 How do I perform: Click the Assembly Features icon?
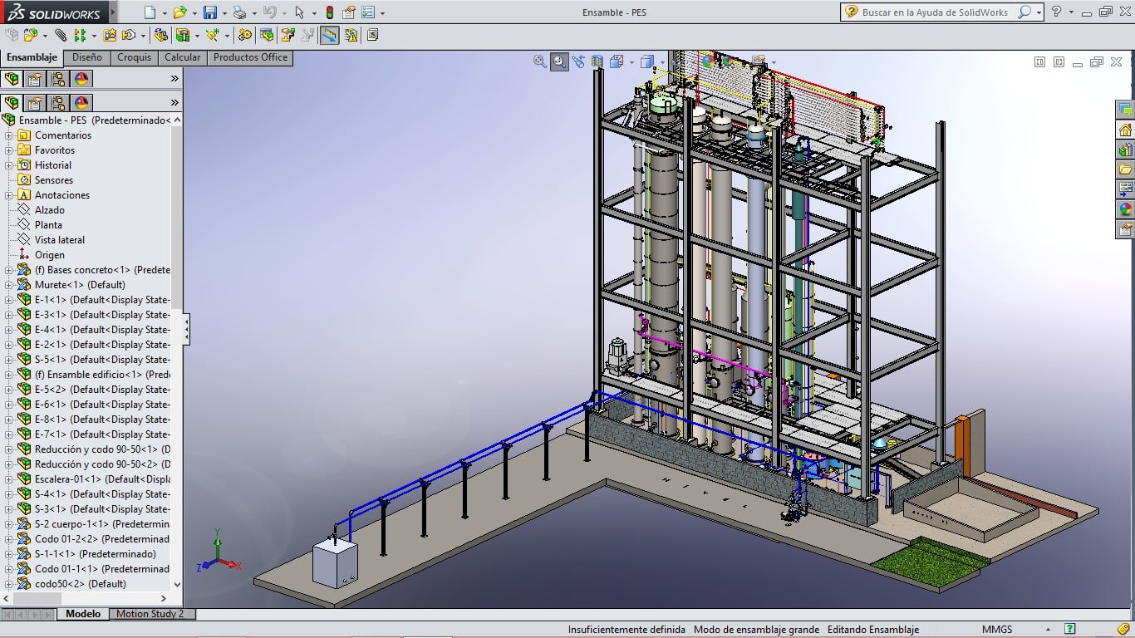point(182,35)
